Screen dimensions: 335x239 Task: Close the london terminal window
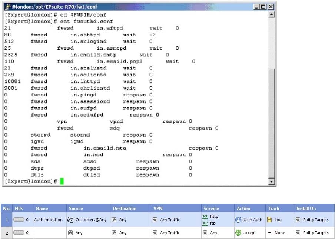click(271, 7)
